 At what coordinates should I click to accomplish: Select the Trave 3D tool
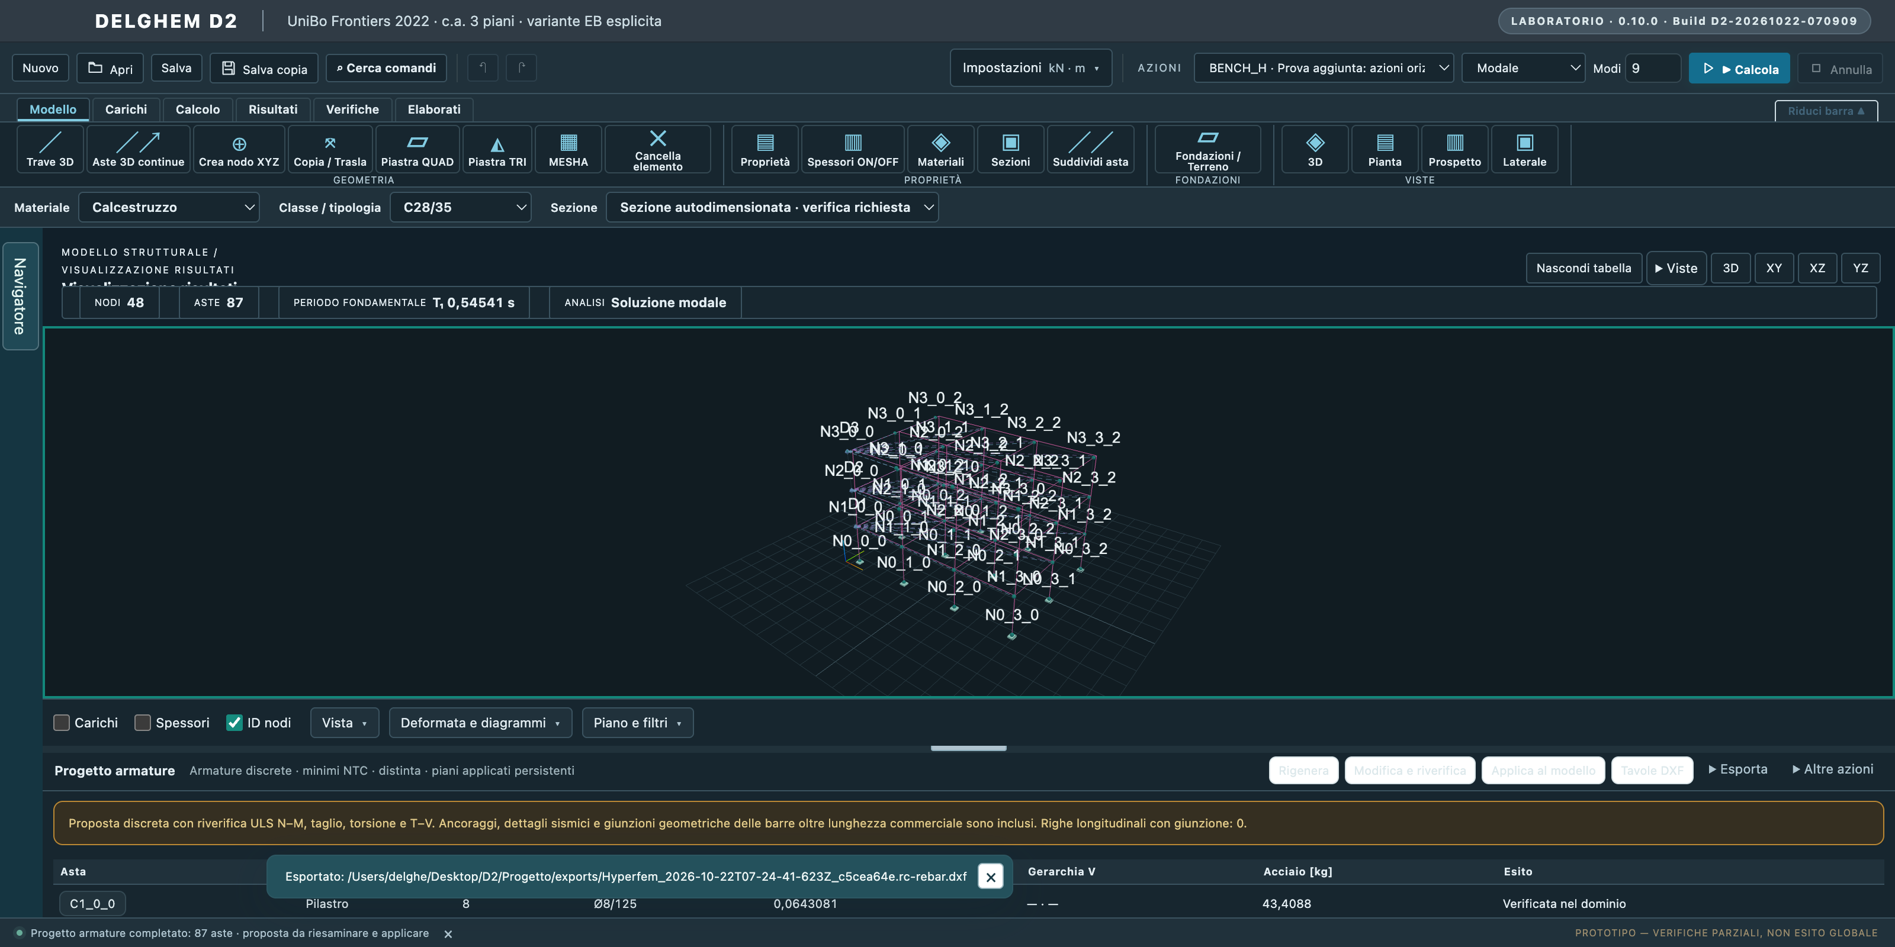pos(50,149)
